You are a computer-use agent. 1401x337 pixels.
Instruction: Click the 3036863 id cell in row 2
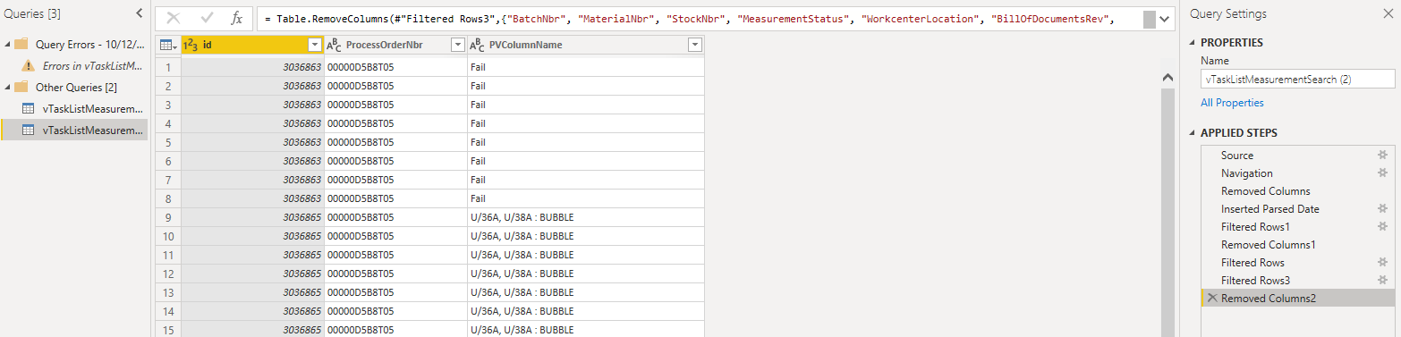coord(252,85)
